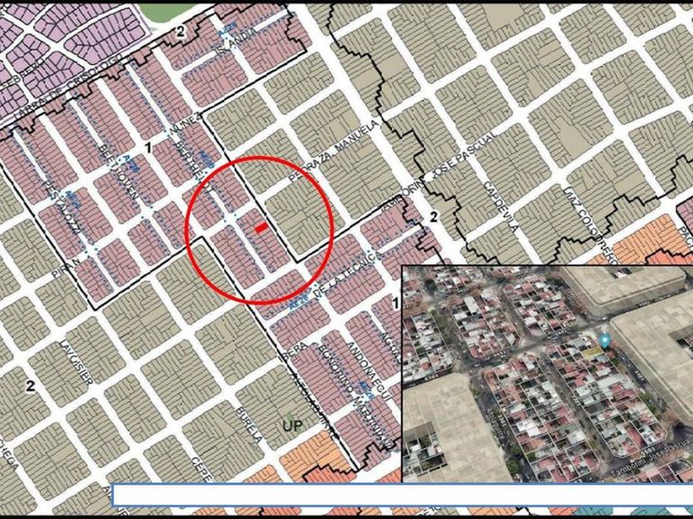Click the BURELA street label

pyautogui.click(x=250, y=424)
